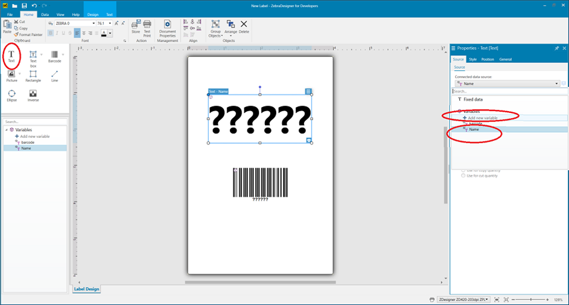
Task: Switch to the Design ribbon tab
Action: pos(93,15)
